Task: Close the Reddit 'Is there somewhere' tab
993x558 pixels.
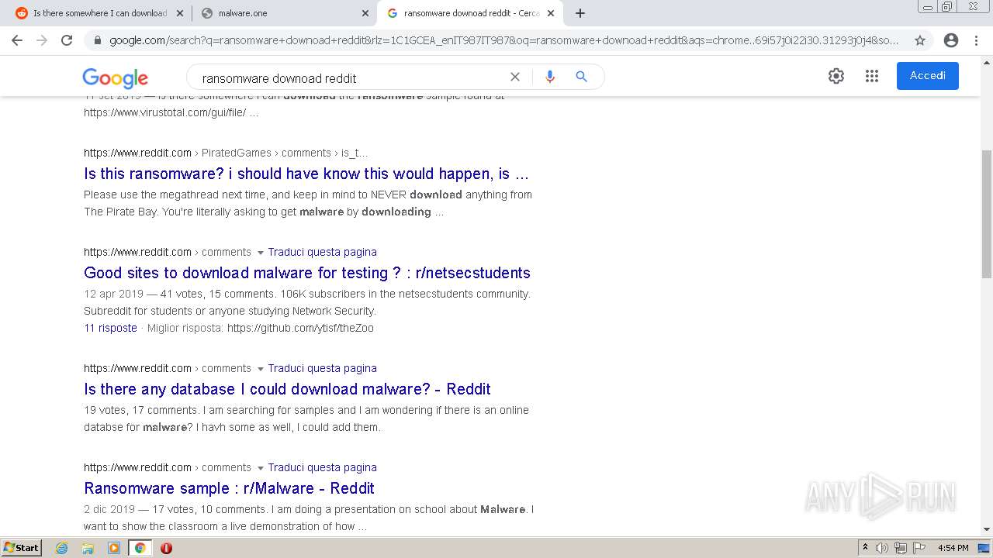Action: point(180,13)
